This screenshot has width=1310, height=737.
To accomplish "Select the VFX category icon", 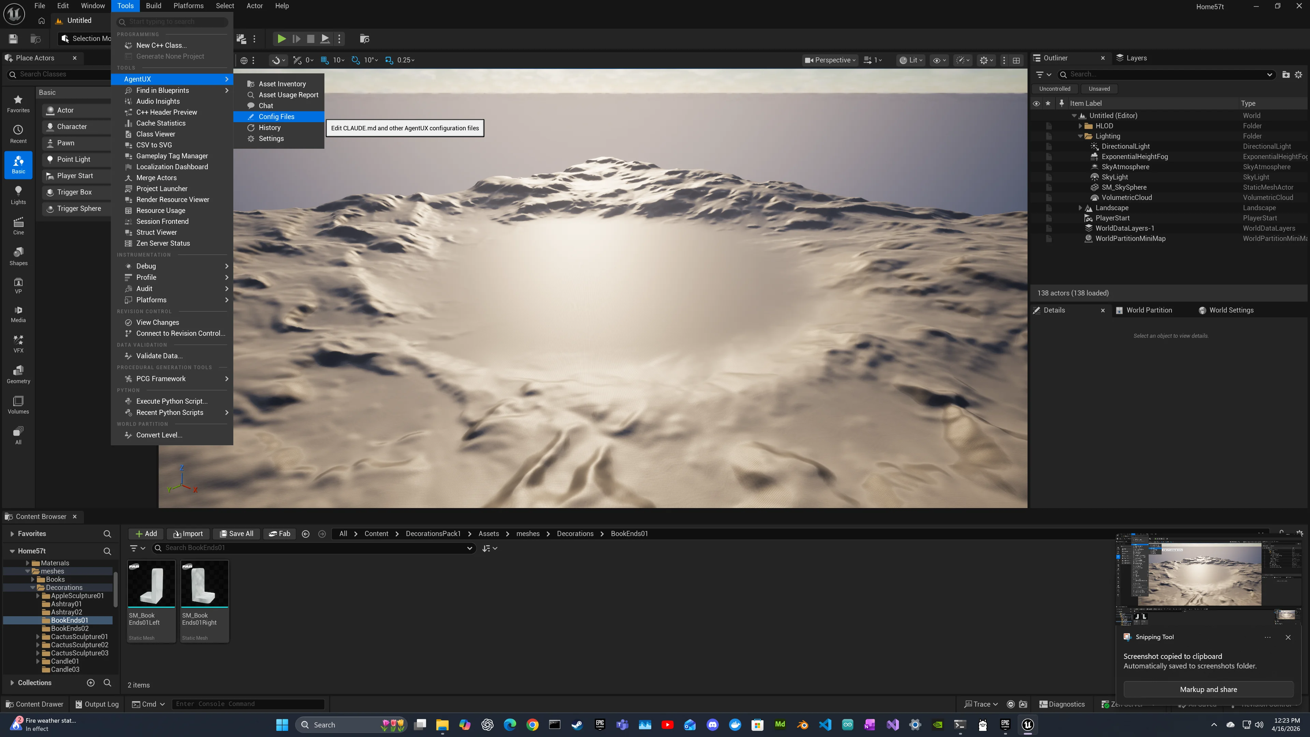I will [18, 344].
